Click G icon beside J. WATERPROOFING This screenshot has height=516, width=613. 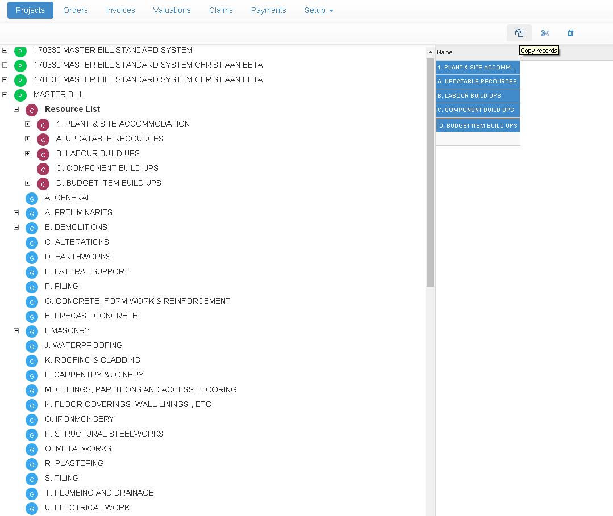click(x=32, y=346)
